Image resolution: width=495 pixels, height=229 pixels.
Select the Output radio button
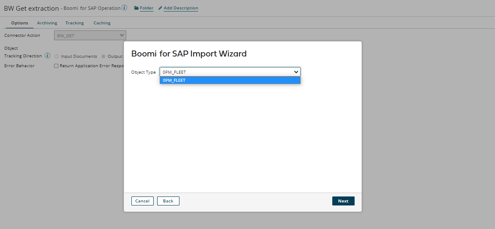103,57
